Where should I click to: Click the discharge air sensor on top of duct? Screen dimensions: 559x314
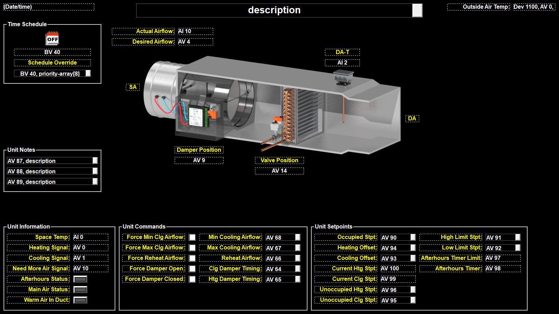(343, 77)
